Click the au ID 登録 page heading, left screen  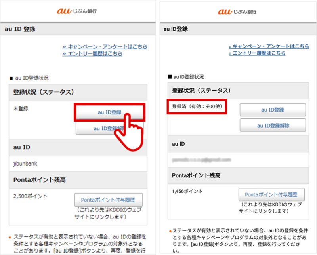coord(20,29)
